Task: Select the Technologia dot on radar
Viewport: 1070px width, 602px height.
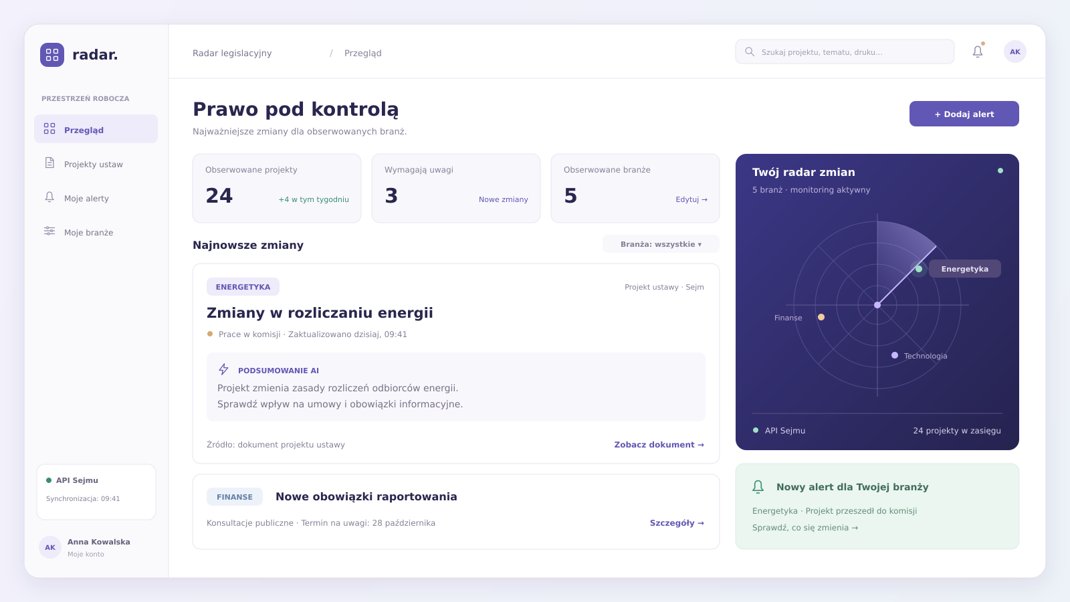Action: tap(895, 355)
